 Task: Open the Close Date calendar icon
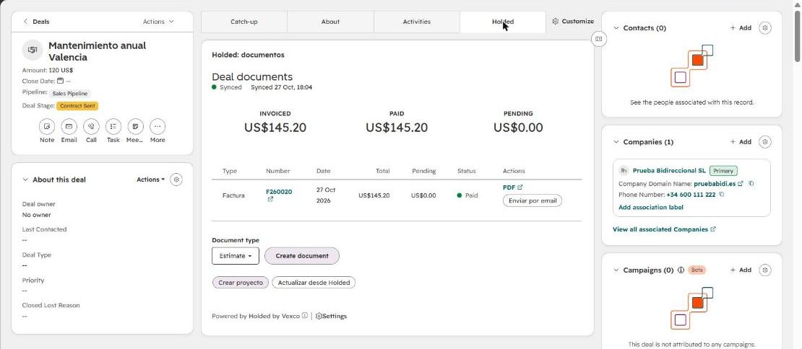pyautogui.click(x=61, y=81)
